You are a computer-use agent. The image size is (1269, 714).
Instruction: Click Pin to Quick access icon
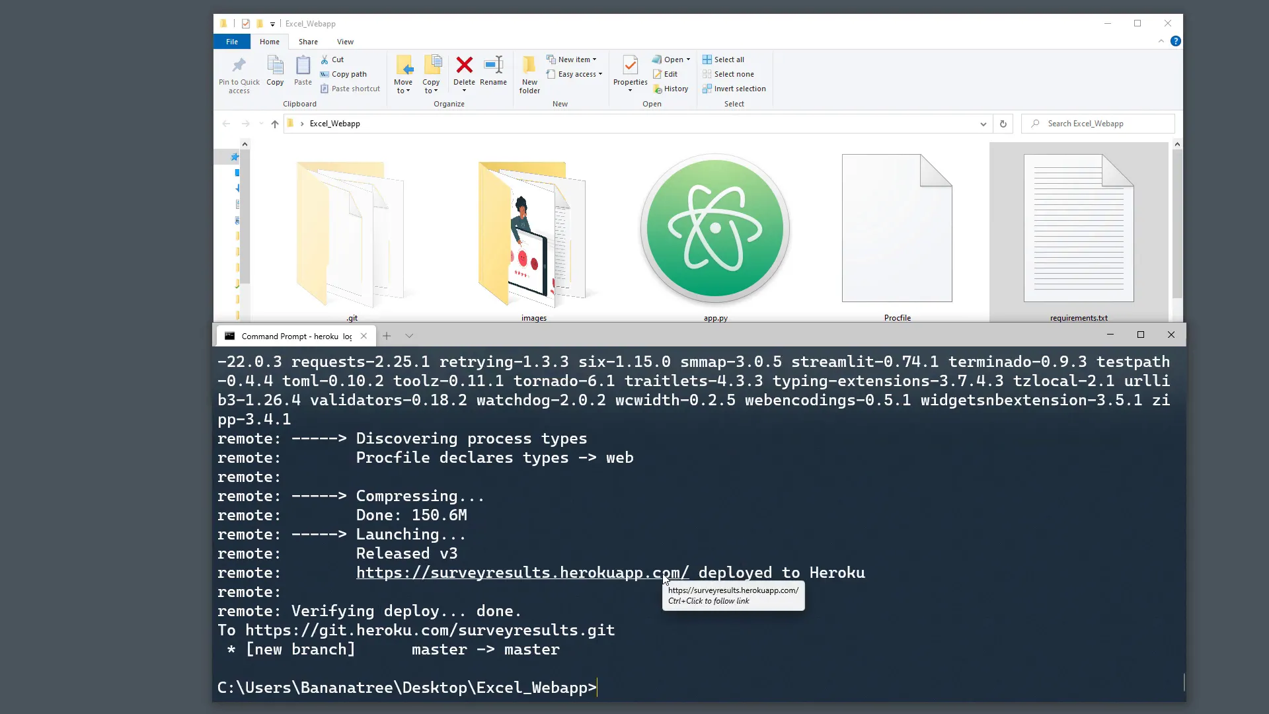pyautogui.click(x=239, y=66)
